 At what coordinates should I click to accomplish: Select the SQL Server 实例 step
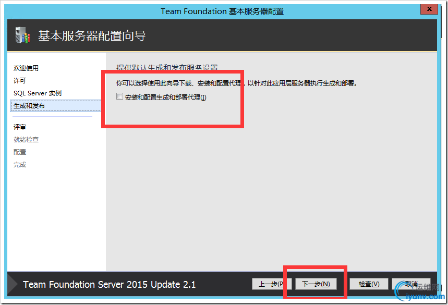38,93
